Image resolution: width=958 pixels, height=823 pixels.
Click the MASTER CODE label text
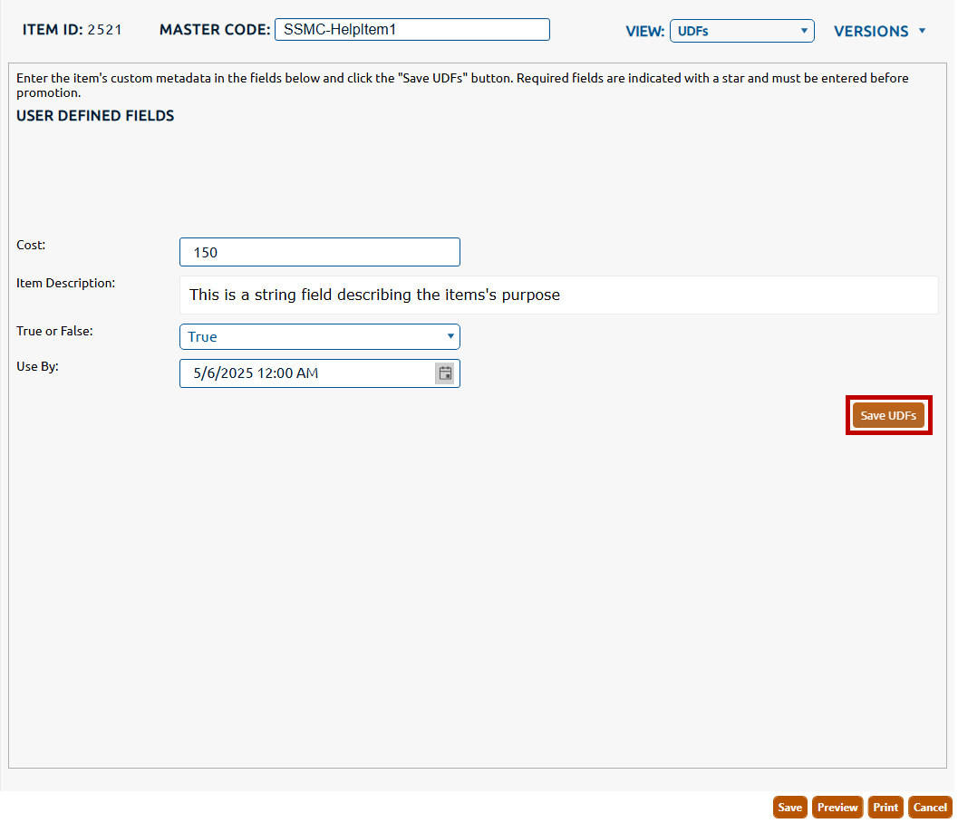[215, 30]
